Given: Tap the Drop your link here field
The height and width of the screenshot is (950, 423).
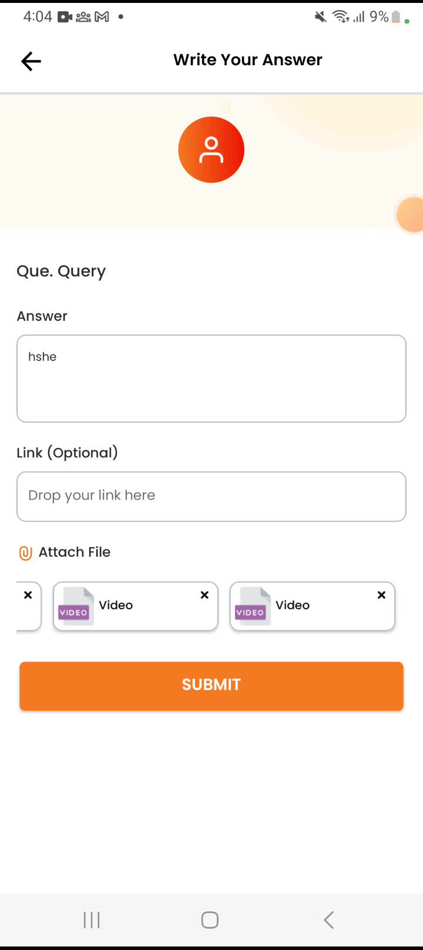Looking at the screenshot, I should click(211, 496).
